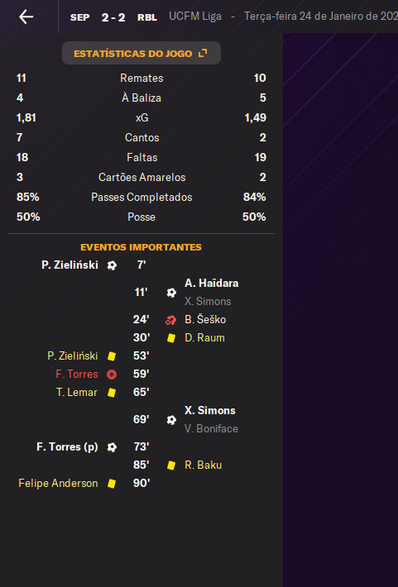Image resolution: width=398 pixels, height=587 pixels.
Task: Click the 2 - 2 score in header
Action: (x=113, y=17)
